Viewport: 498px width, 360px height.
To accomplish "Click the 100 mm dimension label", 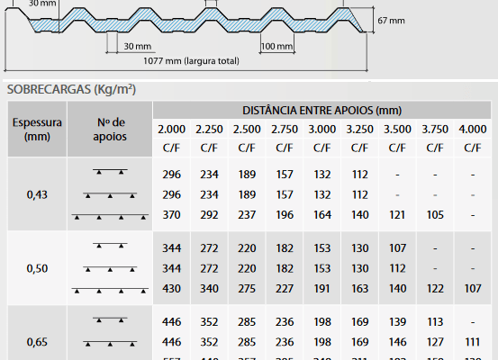I will click(276, 46).
